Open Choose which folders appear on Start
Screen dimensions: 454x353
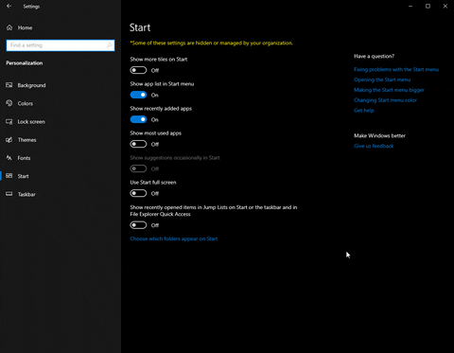(x=174, y=238)
